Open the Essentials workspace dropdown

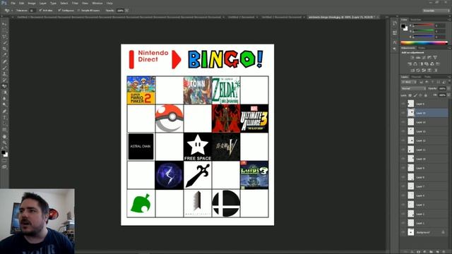tap(436, 11)
